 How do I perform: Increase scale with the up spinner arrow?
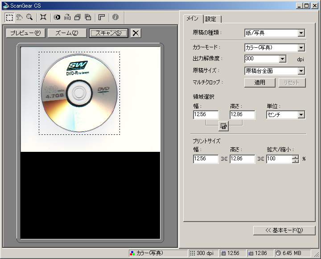(296, 157)
